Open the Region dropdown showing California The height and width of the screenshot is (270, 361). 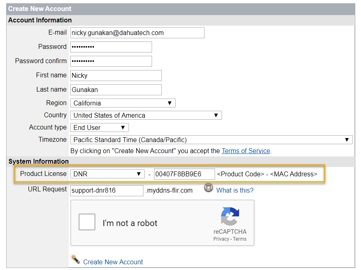click(122, 103)
